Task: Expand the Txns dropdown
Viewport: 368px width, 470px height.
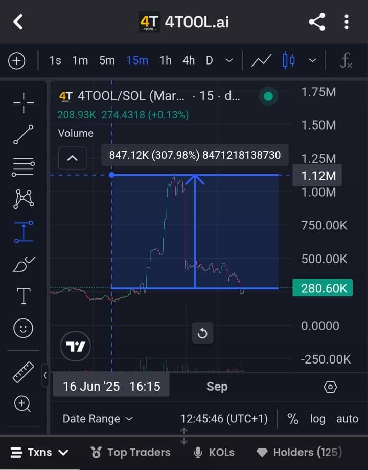Action: (x=39, y=452)
